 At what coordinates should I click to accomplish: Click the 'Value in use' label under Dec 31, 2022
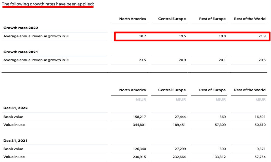click(x=14, y=125)
